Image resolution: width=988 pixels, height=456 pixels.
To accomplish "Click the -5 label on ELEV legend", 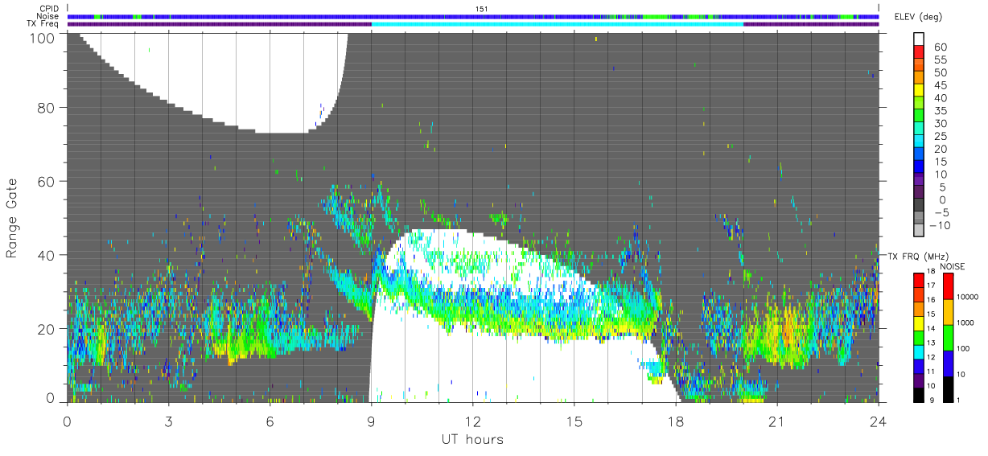I will [941, 213].
